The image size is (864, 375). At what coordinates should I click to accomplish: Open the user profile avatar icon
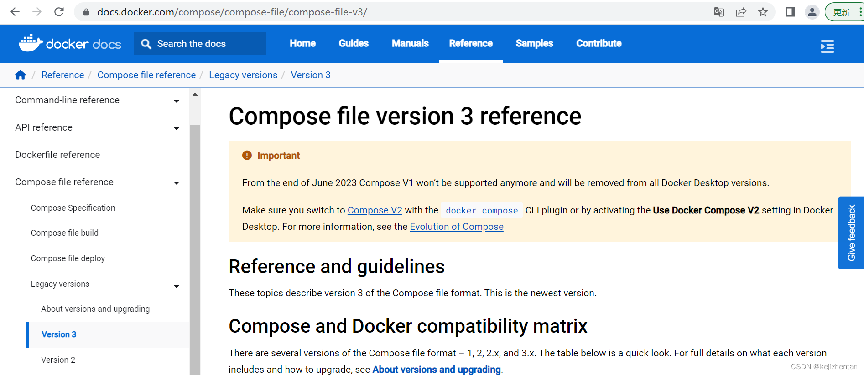(x=812, y=12)
